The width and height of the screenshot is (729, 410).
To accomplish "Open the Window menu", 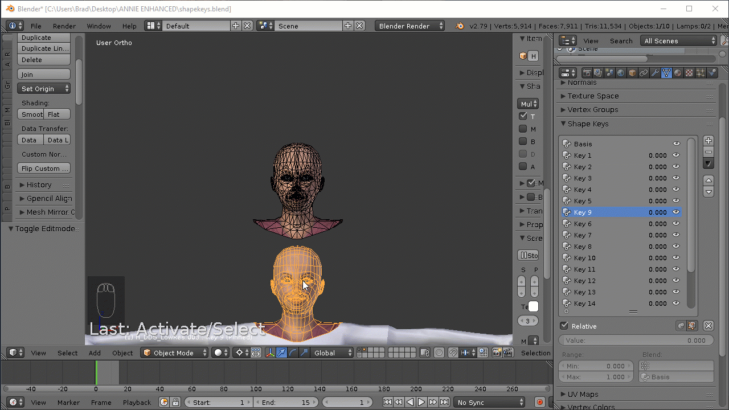I will tap(99, 26).
